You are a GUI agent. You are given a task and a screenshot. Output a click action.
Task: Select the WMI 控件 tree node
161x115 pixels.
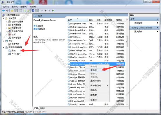tap(16, 54)
